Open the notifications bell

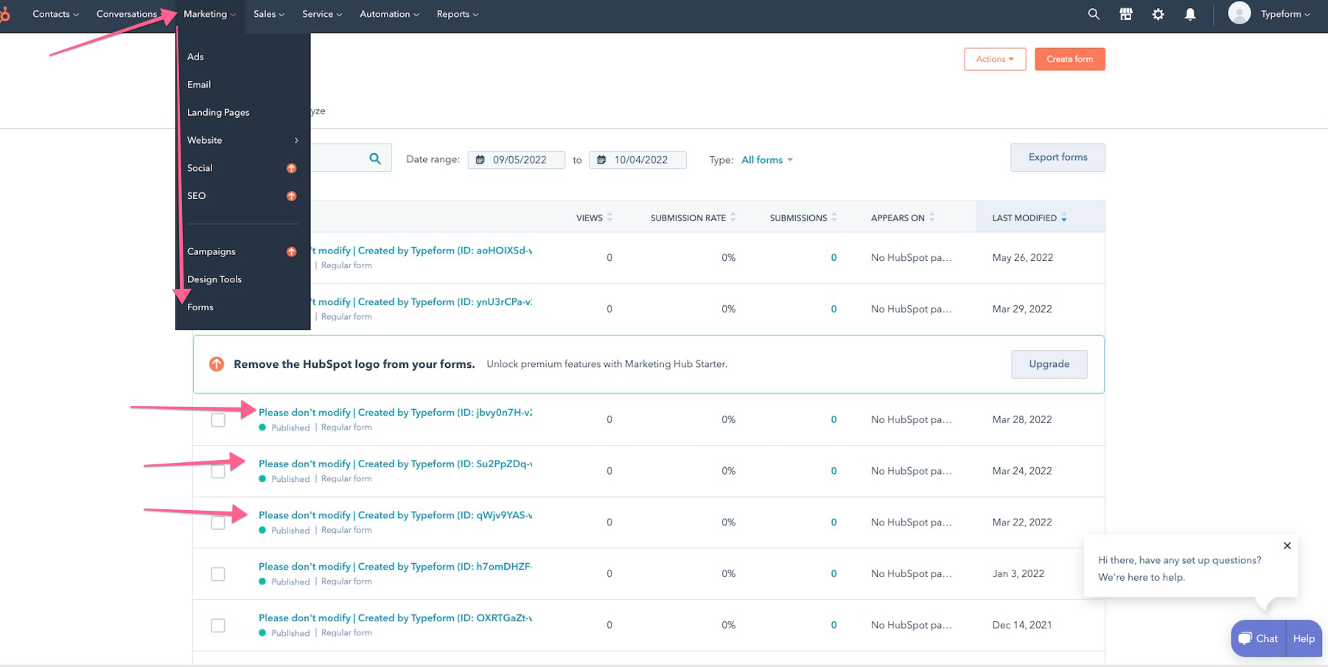[x=1190, y=14]
